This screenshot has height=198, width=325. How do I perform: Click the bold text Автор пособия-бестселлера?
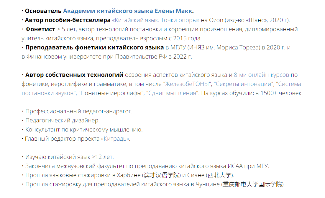point(68,20)
